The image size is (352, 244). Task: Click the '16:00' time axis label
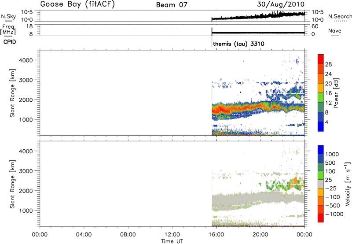pos(216,235)
